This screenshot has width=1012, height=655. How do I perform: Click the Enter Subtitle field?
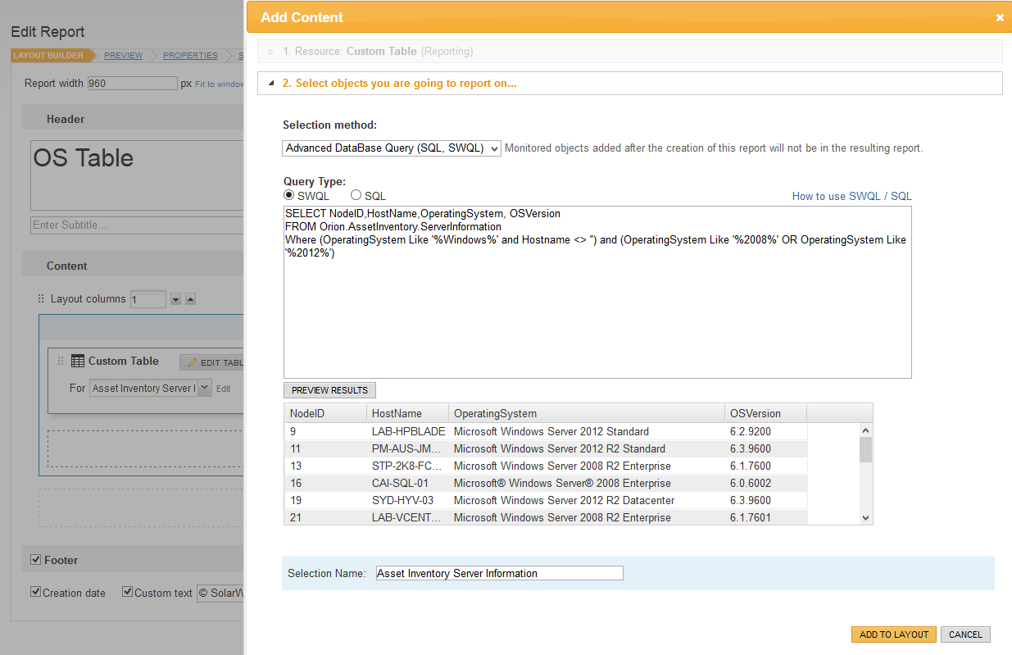coord(137,225)
